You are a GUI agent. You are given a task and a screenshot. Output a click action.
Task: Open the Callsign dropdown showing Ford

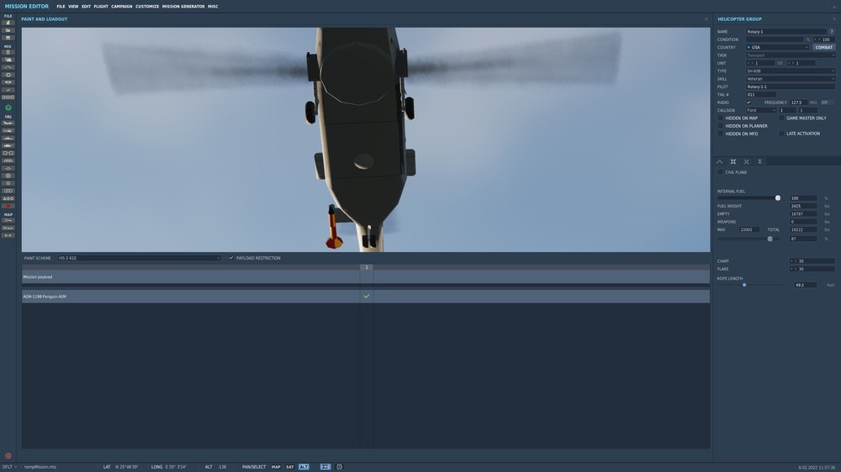coord(761,110)
